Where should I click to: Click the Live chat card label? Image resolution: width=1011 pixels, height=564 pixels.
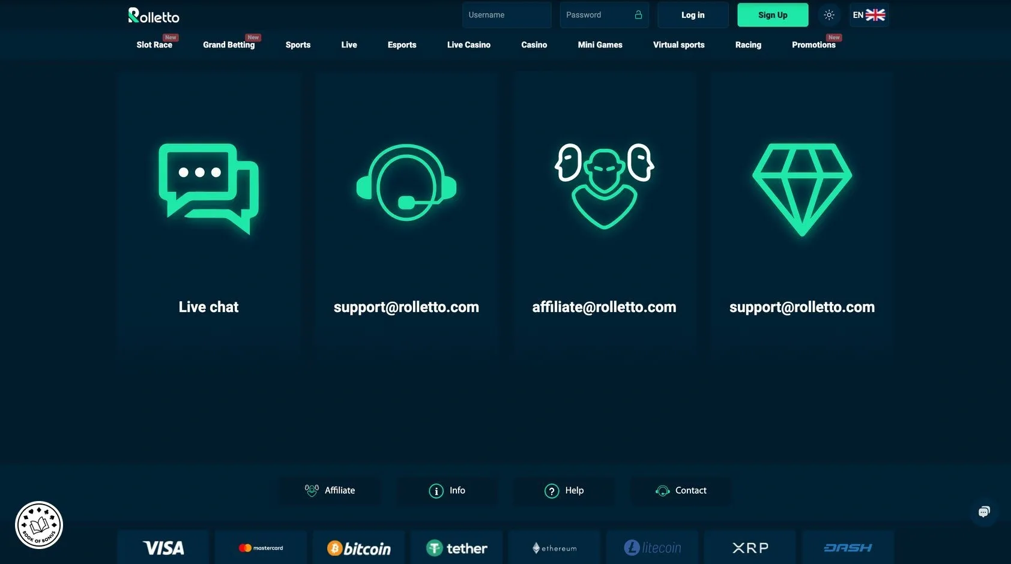[x=208, y=307]
